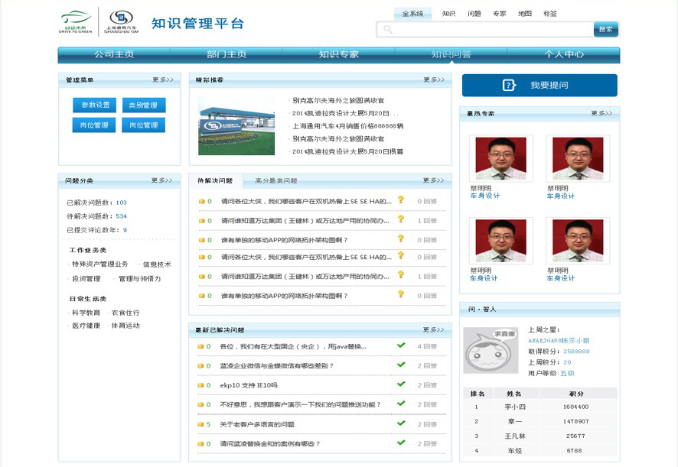Click the question mark icon in 我要提问

509,86
